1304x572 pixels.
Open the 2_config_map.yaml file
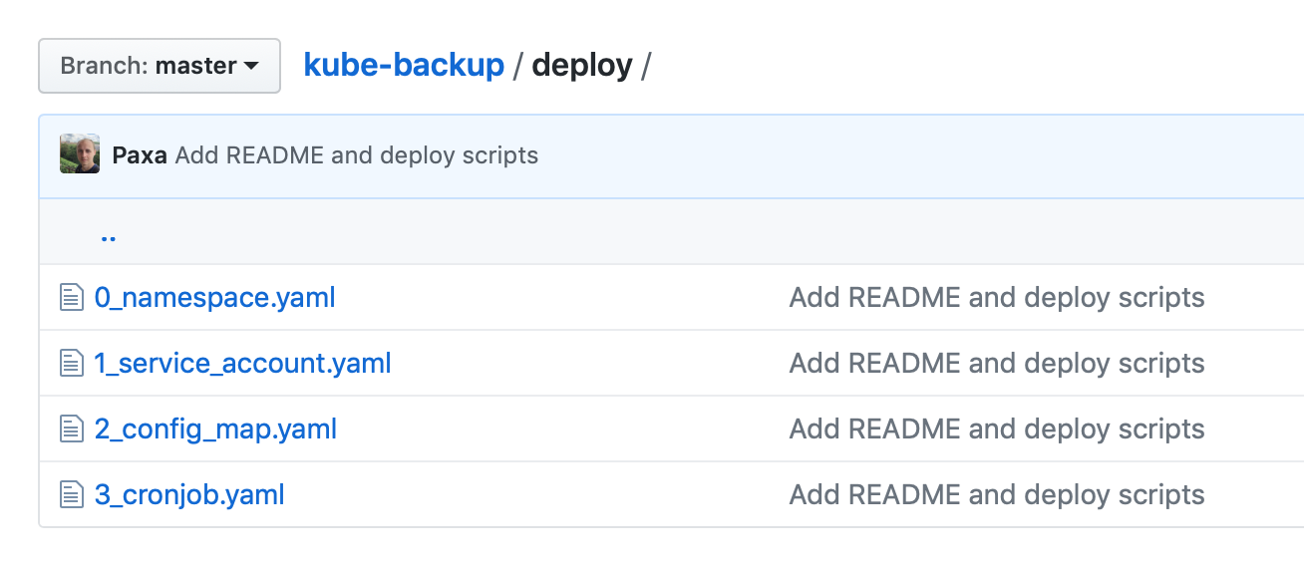tap(215, 429)
